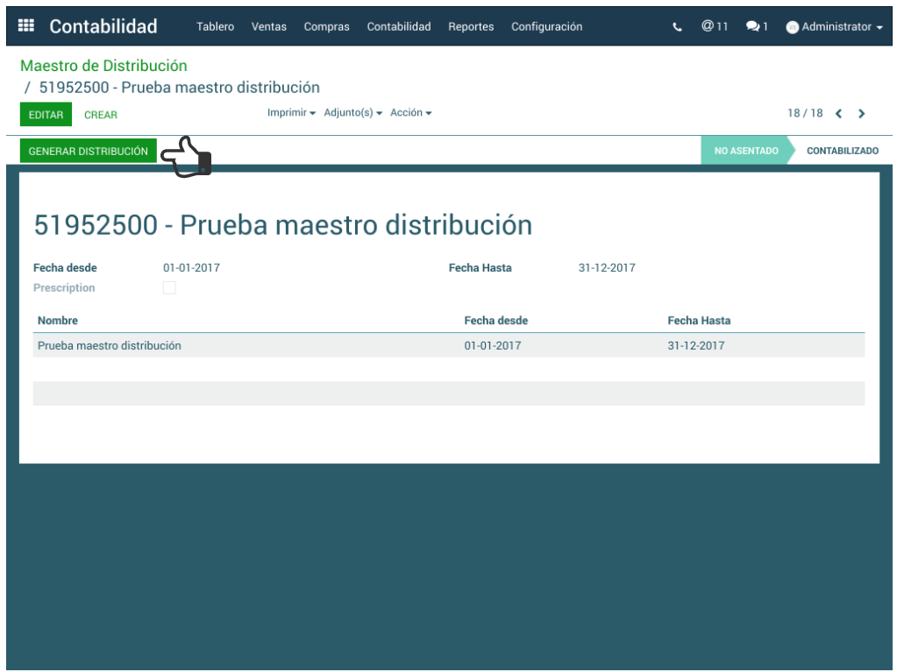Open the Configuración menu
The width and height of the screenshot is (897, 672).
546,27
